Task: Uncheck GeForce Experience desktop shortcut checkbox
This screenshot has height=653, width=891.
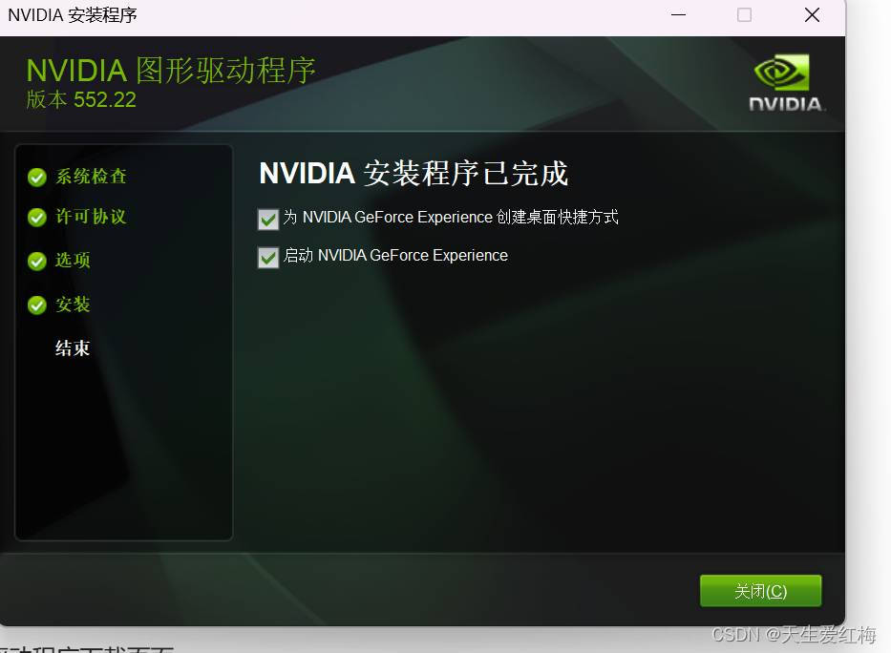Action: point(268,220)
